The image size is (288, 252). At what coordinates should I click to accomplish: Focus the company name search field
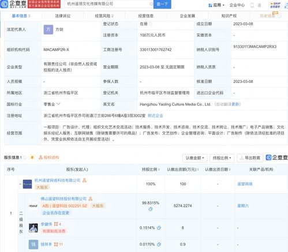coord(108,4)
